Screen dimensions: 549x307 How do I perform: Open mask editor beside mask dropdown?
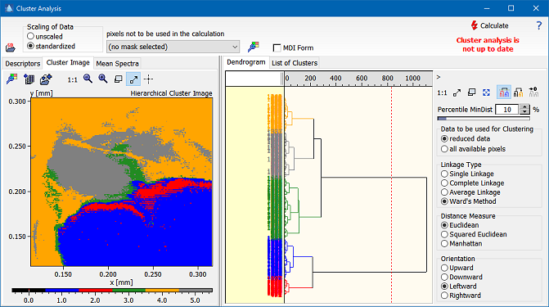[x=253, y=47]
